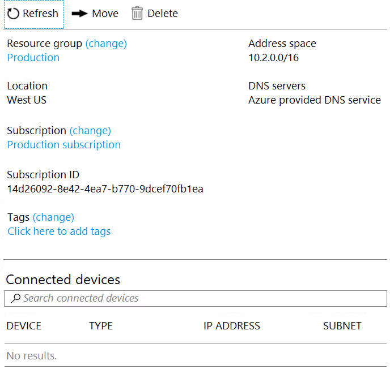Screen dimensions: 390x369
Task: Click the Move label in toolbar
Action: pyautogui.click(x=105, y=14)
